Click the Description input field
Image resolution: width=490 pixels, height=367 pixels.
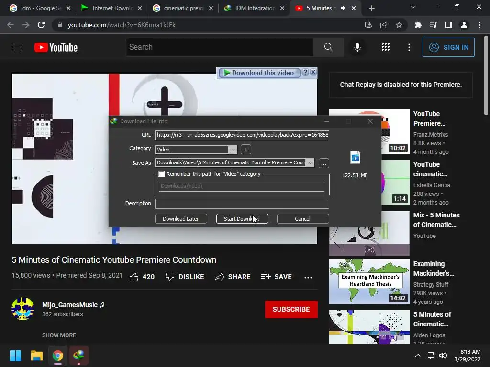242,204
